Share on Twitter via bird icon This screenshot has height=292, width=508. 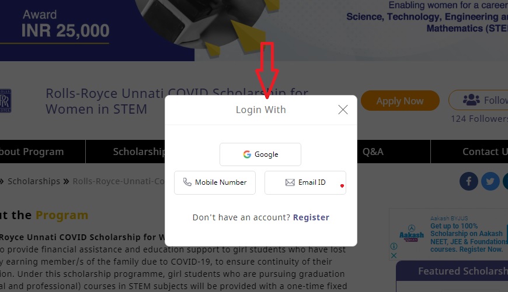click(490, 181)
